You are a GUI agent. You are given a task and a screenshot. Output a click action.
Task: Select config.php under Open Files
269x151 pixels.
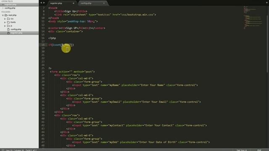10,8
